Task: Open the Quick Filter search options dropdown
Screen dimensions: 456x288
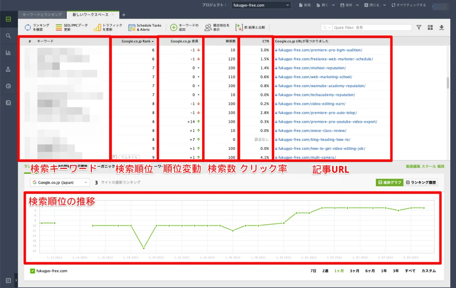Action: (x=326, y=28)
